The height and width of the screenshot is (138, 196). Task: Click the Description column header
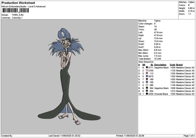click(160, 64)
